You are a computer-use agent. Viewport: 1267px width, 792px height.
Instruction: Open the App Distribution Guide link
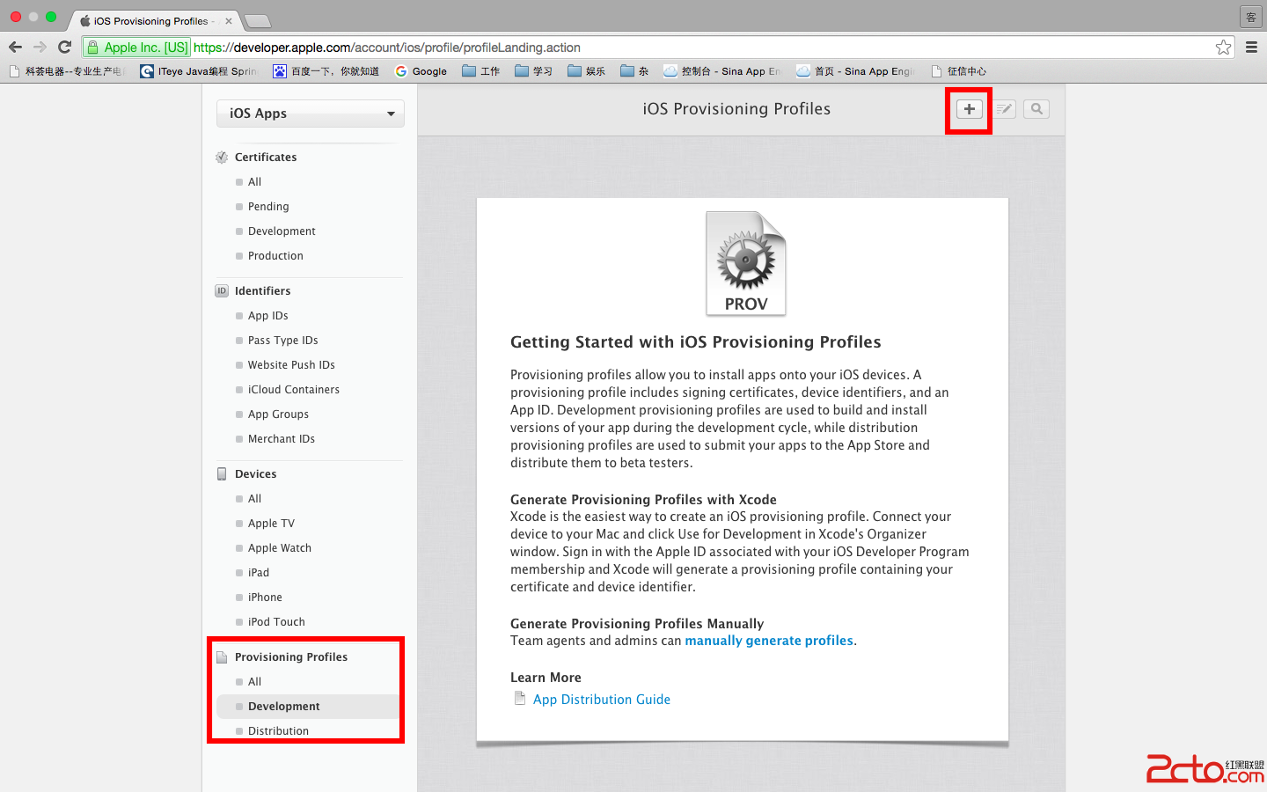tap(602, 700)
